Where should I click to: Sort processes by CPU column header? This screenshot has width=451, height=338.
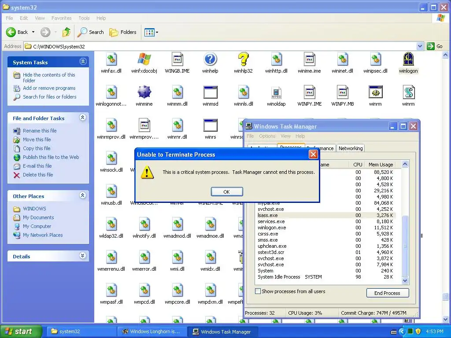pos(358,165)
